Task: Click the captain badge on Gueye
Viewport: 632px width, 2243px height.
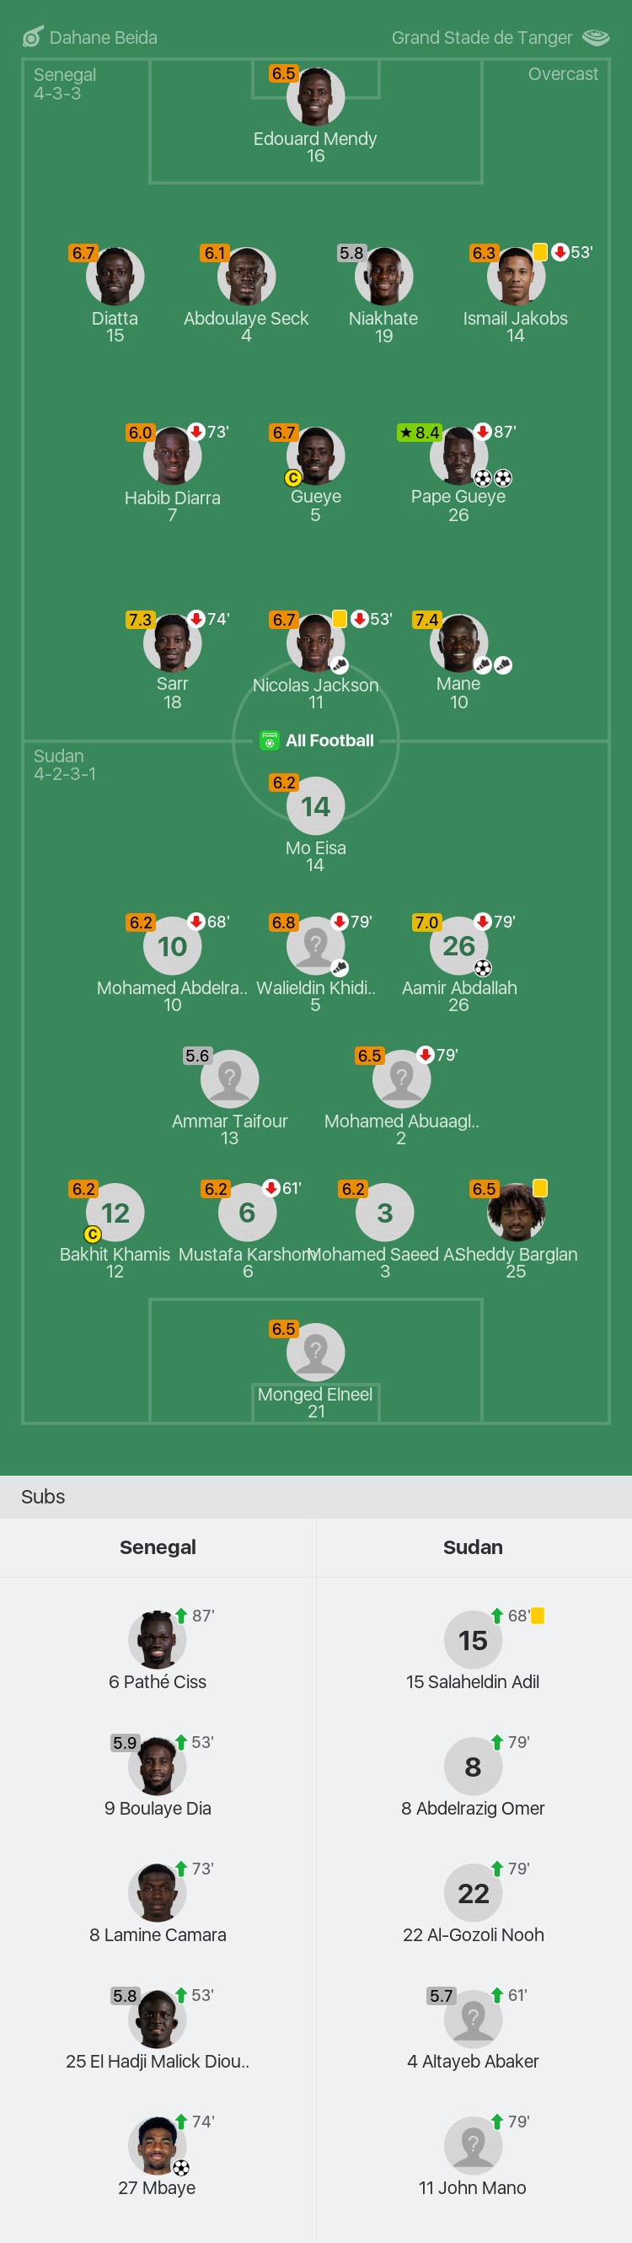Action: click(x=292, y=477)
